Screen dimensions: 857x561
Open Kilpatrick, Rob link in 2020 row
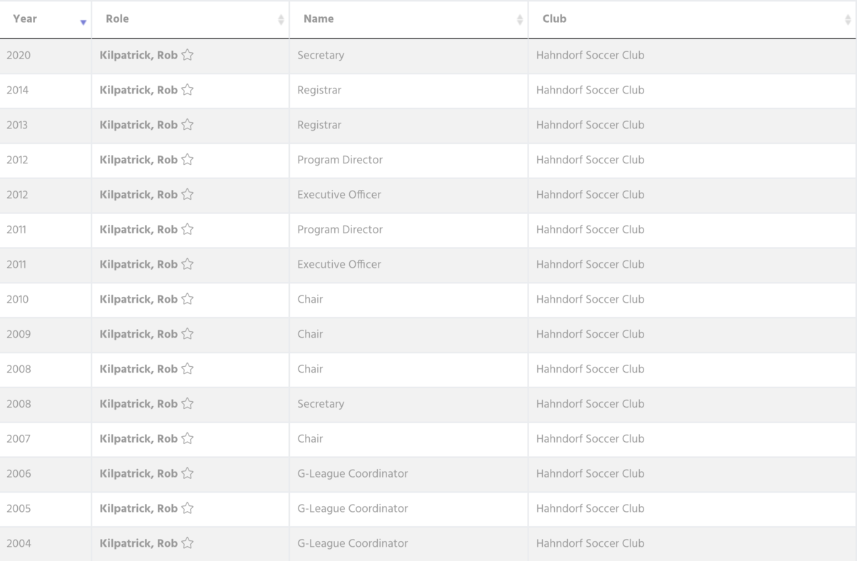tap(139, 55)
